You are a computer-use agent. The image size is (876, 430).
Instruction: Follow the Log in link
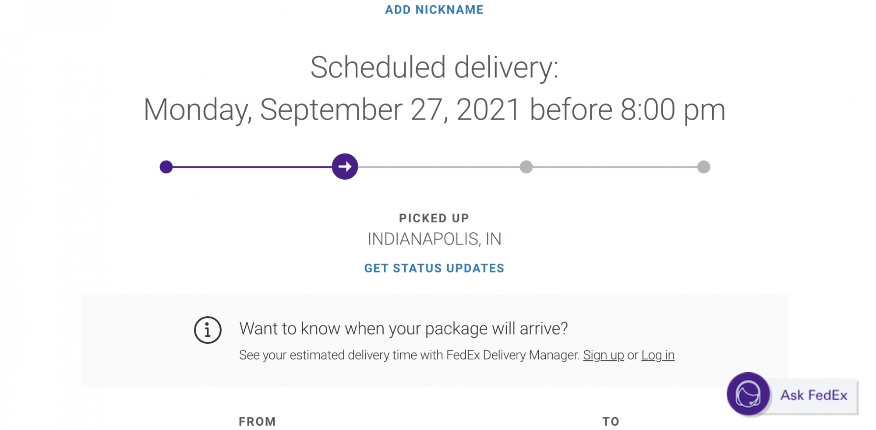click(657, 355)
